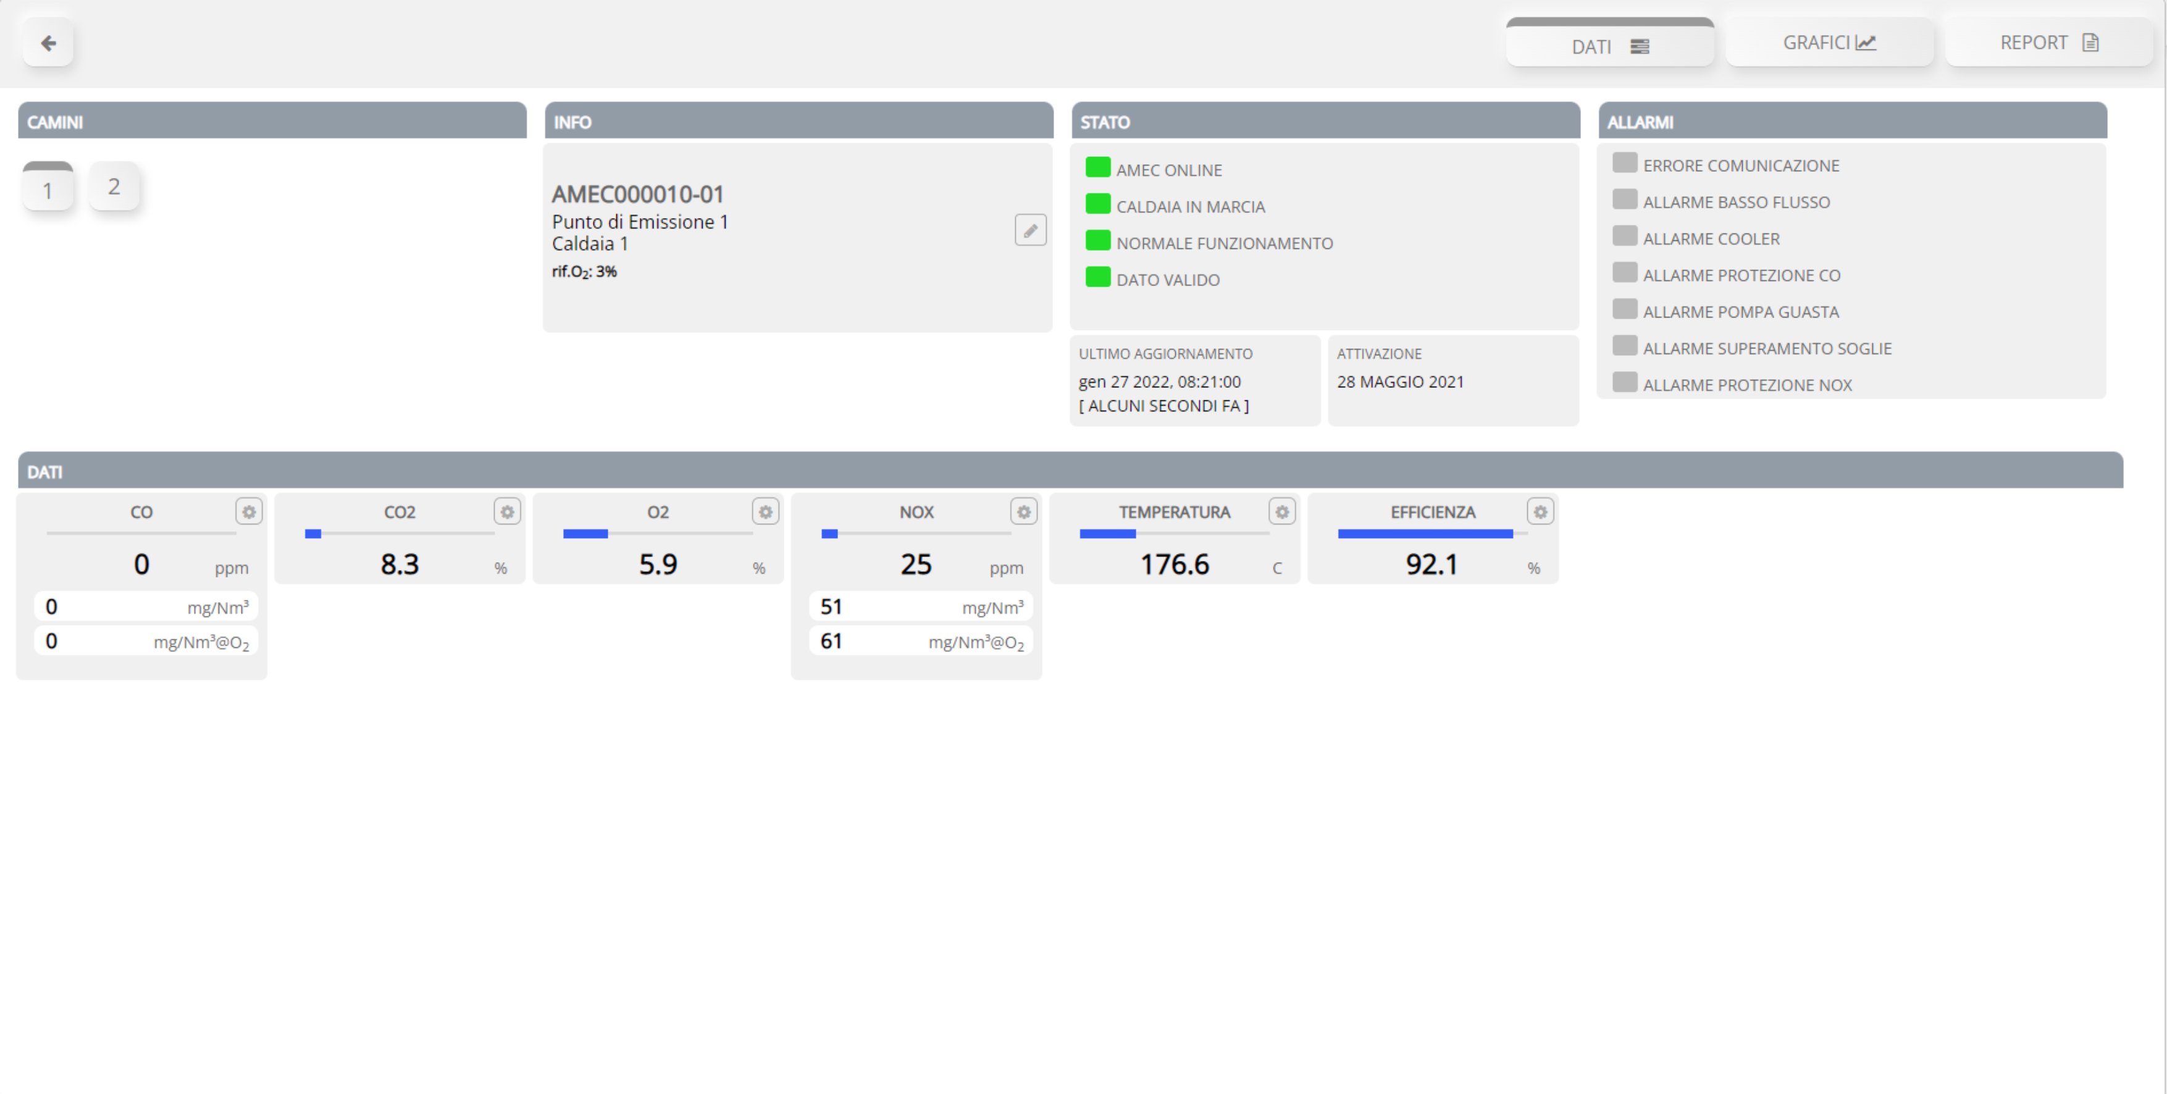Click 'Punto di Emissione 1' text

click(x=640, y=222)
